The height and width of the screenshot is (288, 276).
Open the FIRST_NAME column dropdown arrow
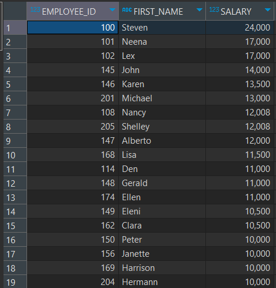[x=199, y=10]
